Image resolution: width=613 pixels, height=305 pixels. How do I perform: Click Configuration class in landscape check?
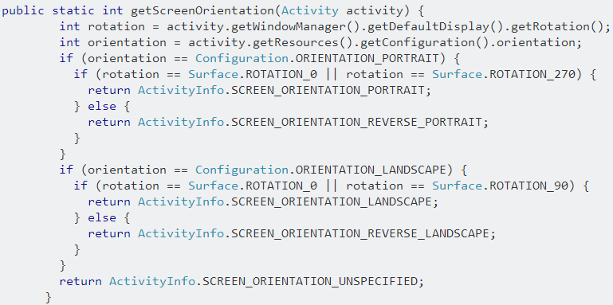[x=242, y=170]
